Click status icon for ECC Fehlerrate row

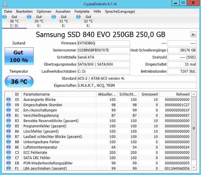9,153
